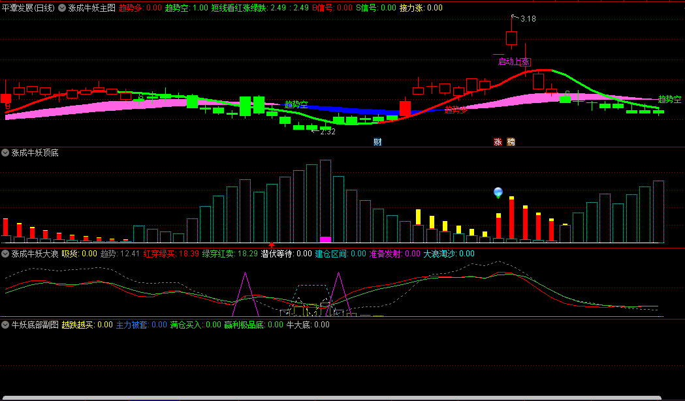Click the 主力被套: 0.00 value
Screen dimensions: 685x401
coord(141,325)
